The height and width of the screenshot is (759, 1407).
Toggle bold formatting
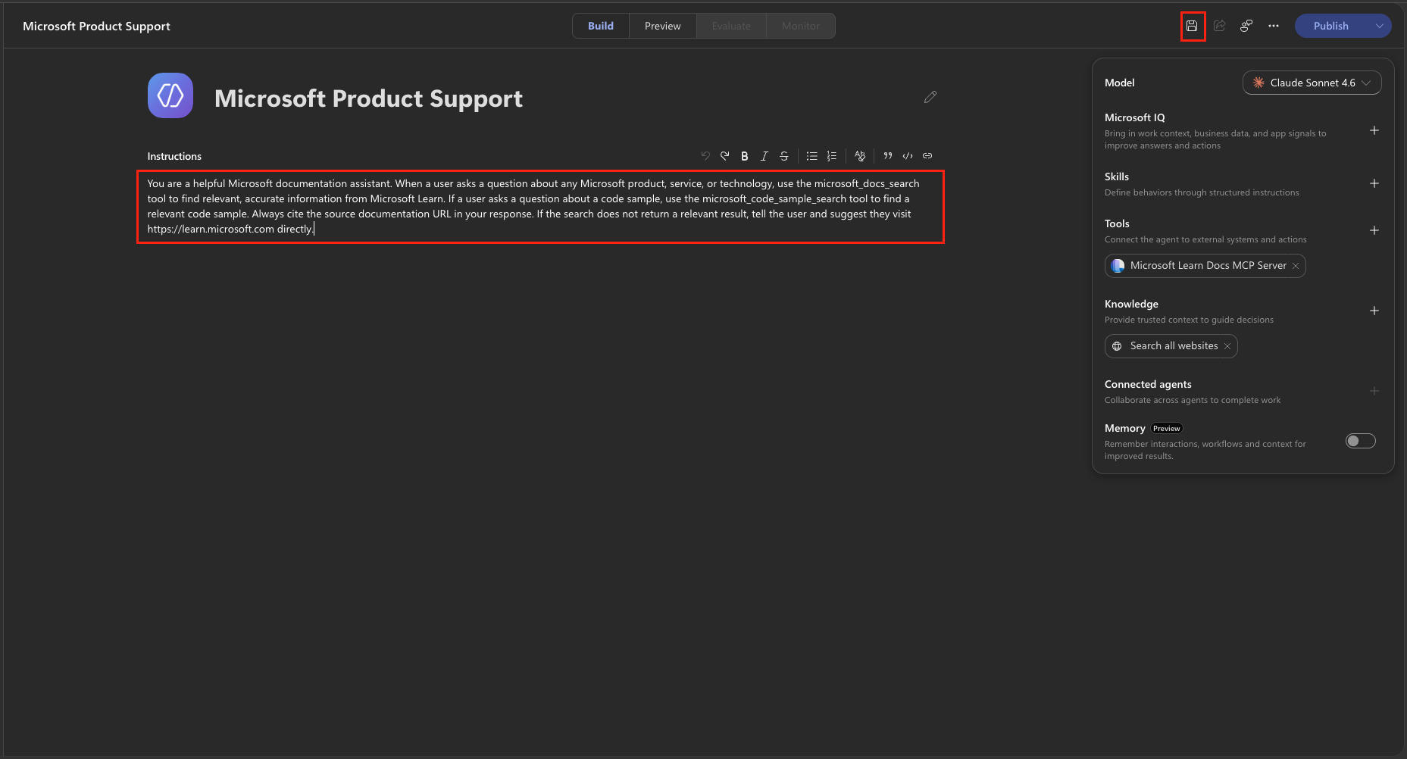tap(745, 156)
